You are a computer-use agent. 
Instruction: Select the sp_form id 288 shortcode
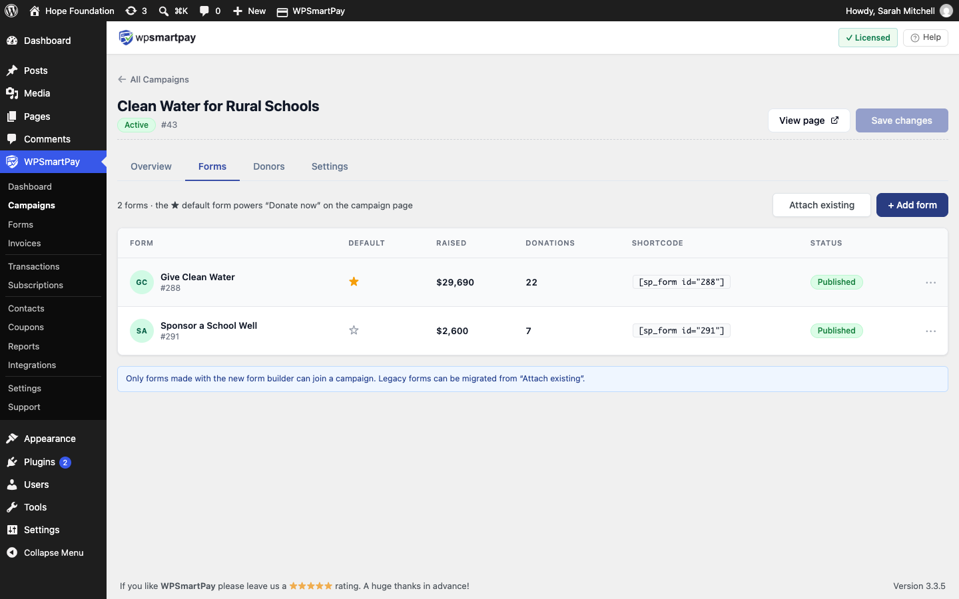point(681,282)
